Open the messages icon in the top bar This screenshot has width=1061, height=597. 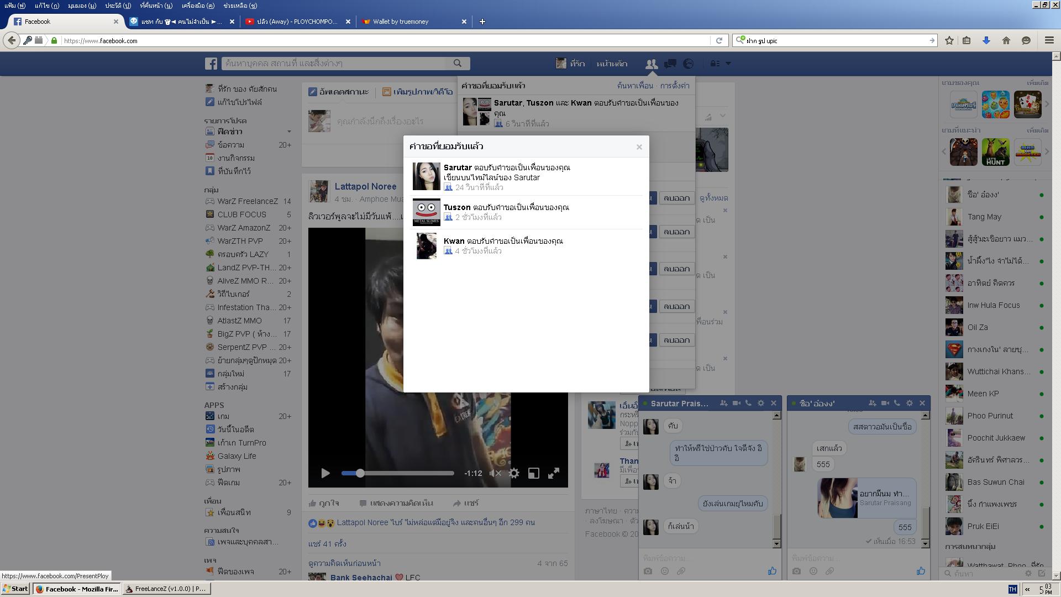tap(670, 64)
